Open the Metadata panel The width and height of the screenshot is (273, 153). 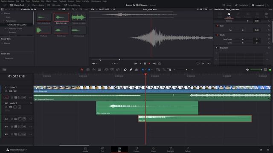[x=241, y=5]
